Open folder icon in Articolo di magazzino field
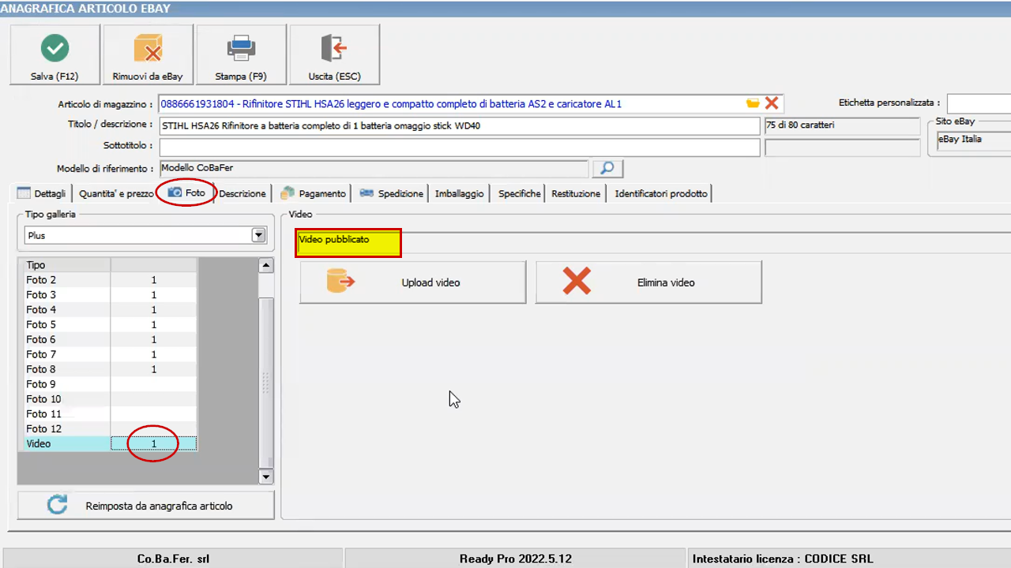The image size is (1011, 568). [x=753, y=103]
